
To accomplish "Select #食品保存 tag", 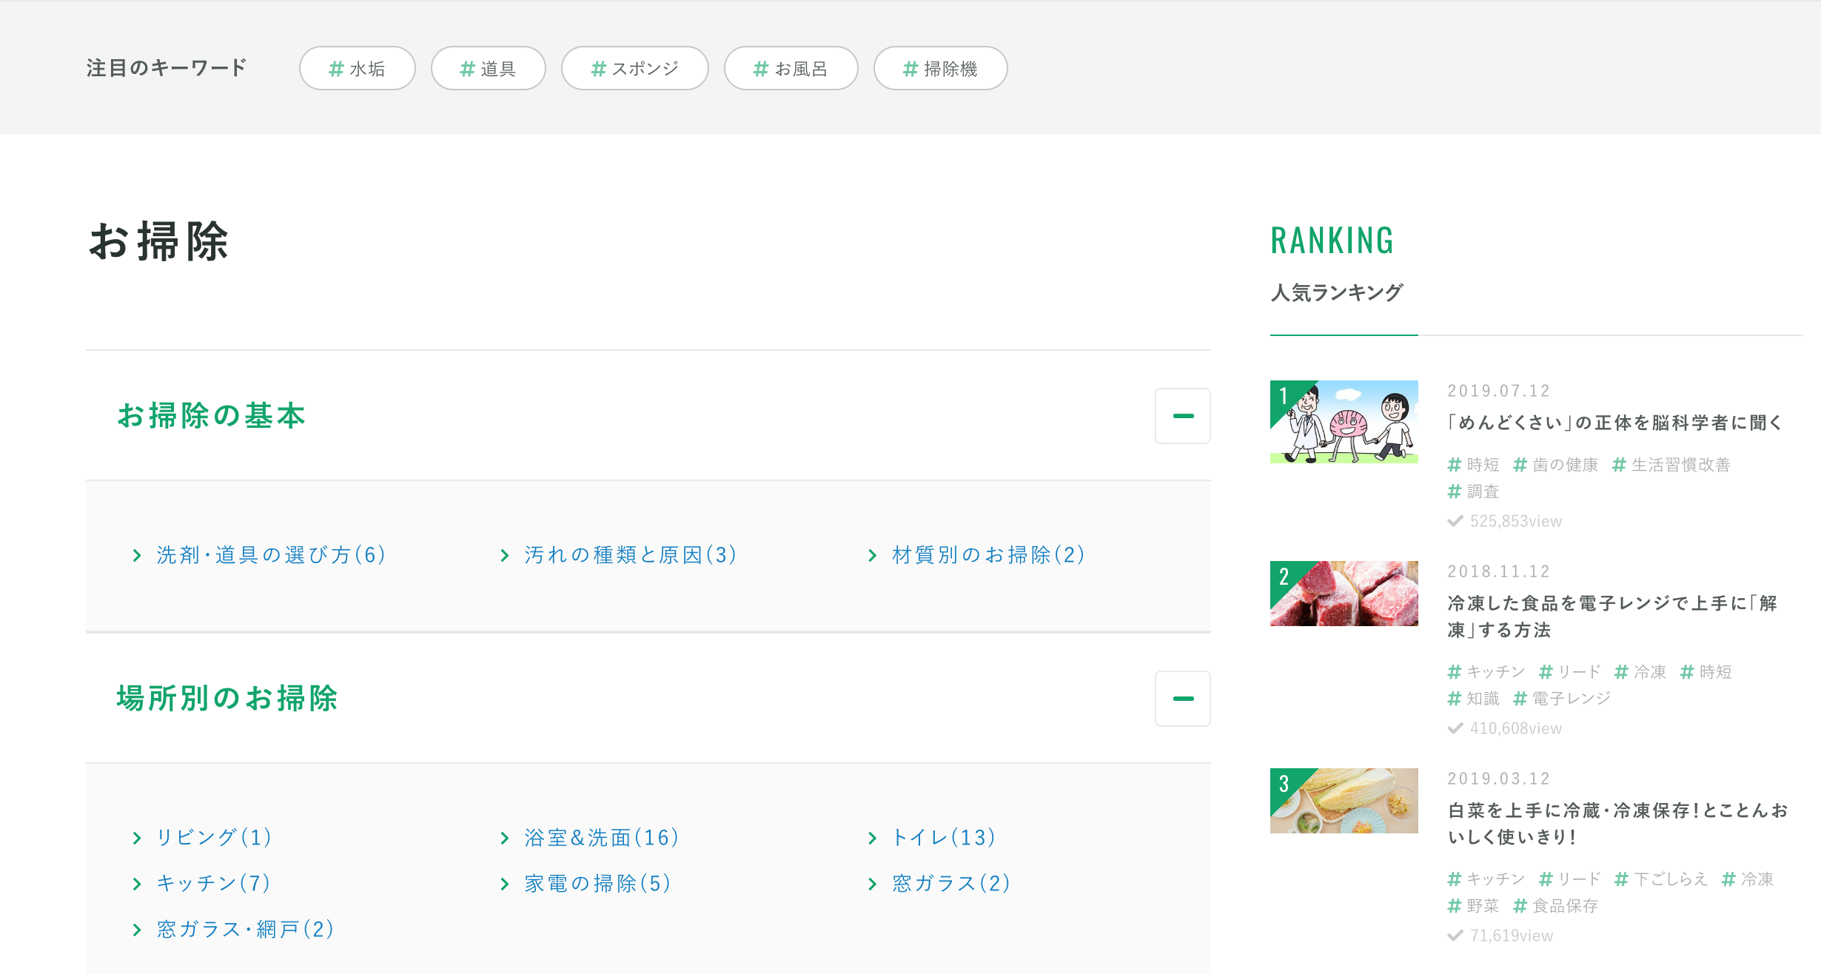I will tap(1555, 906).
